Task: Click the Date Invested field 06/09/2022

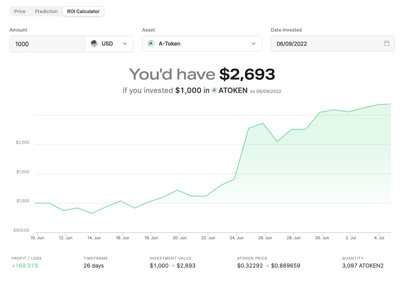Action: tap(333, 44)
